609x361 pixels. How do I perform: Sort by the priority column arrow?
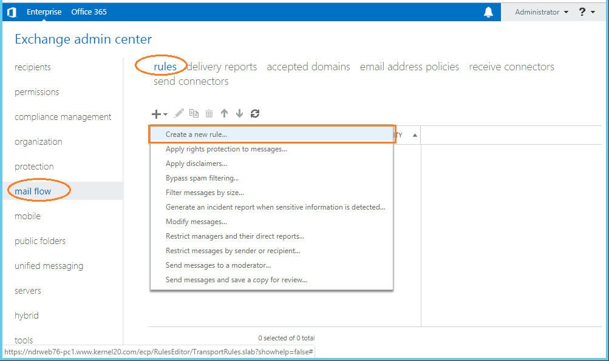415,135
